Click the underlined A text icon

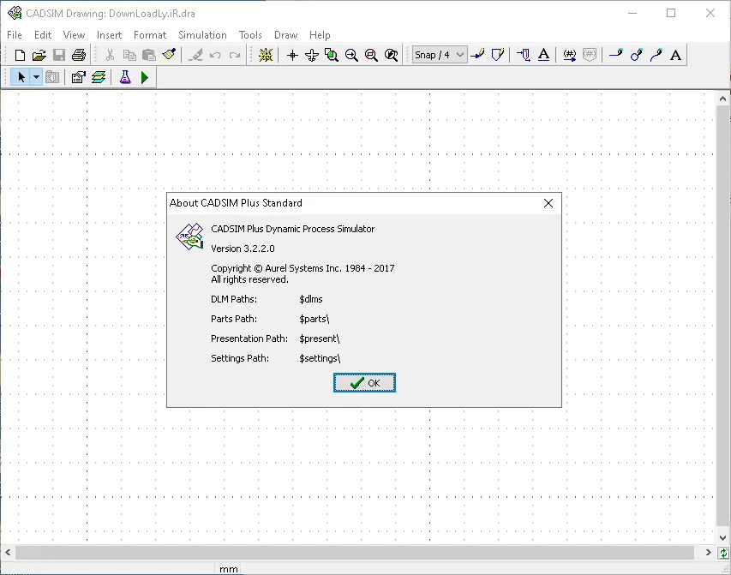(x=543, y=55)
